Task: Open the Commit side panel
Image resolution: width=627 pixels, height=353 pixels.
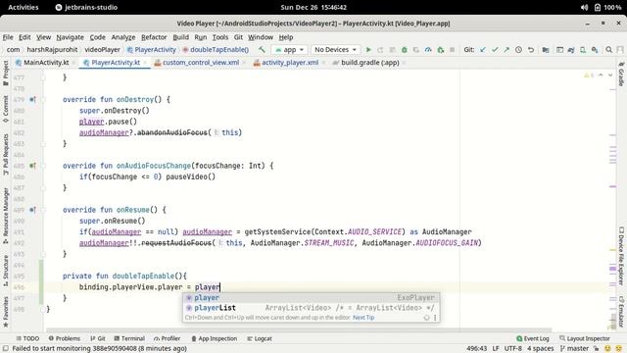Action: click(x=6, y=109)
